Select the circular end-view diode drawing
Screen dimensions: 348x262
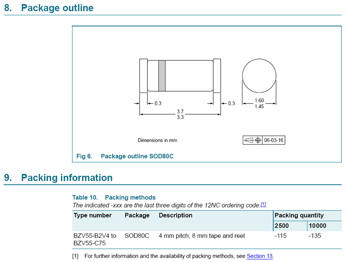259,76
